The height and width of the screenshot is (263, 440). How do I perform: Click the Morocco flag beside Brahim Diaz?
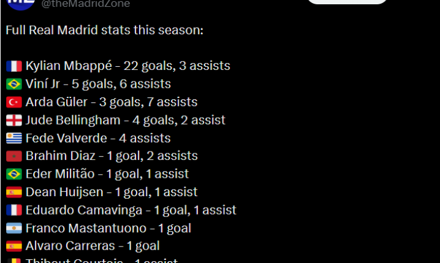pyautogui.click(x=14, y=156)
